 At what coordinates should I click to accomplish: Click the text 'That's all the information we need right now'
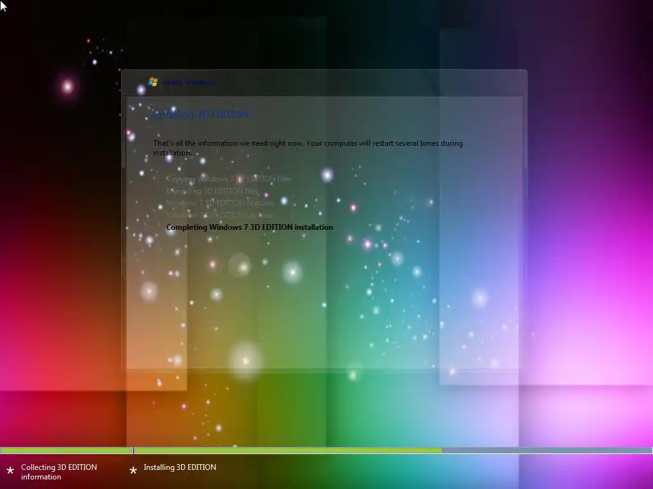tap(228, 143)
